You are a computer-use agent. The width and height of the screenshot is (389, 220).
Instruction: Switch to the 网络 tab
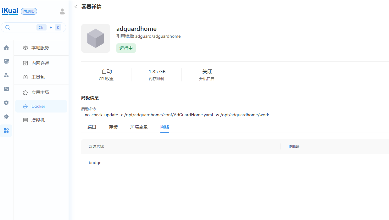coord(165,127)
